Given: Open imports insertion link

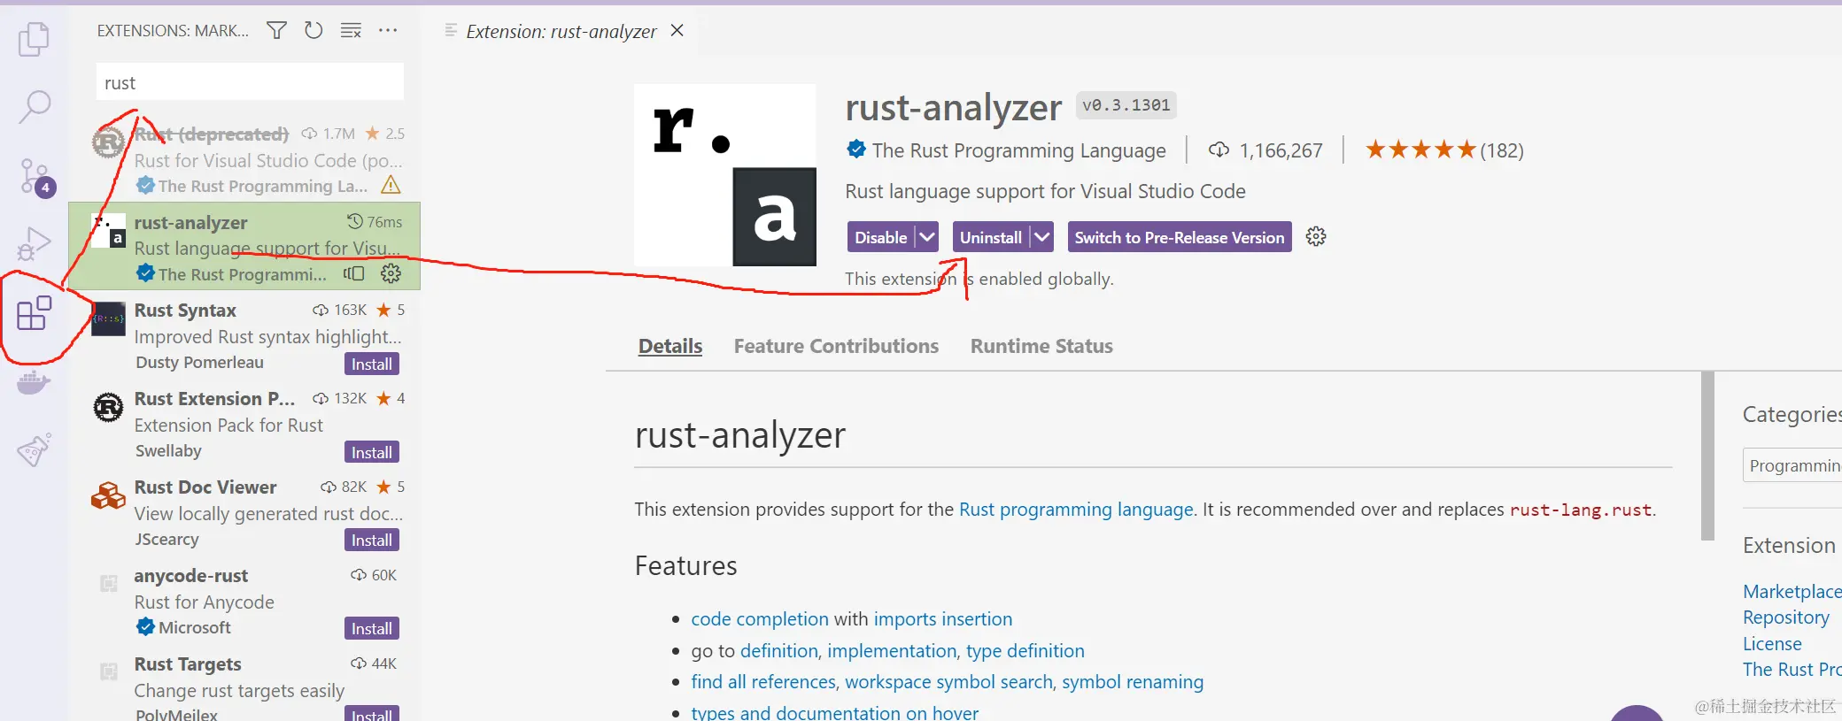Looking at the screenshot, I should pyautogui.click(x=943, y=619).
